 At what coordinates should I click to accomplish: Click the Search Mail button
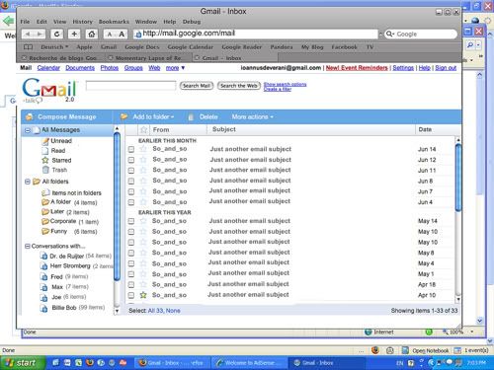point(197,86)
